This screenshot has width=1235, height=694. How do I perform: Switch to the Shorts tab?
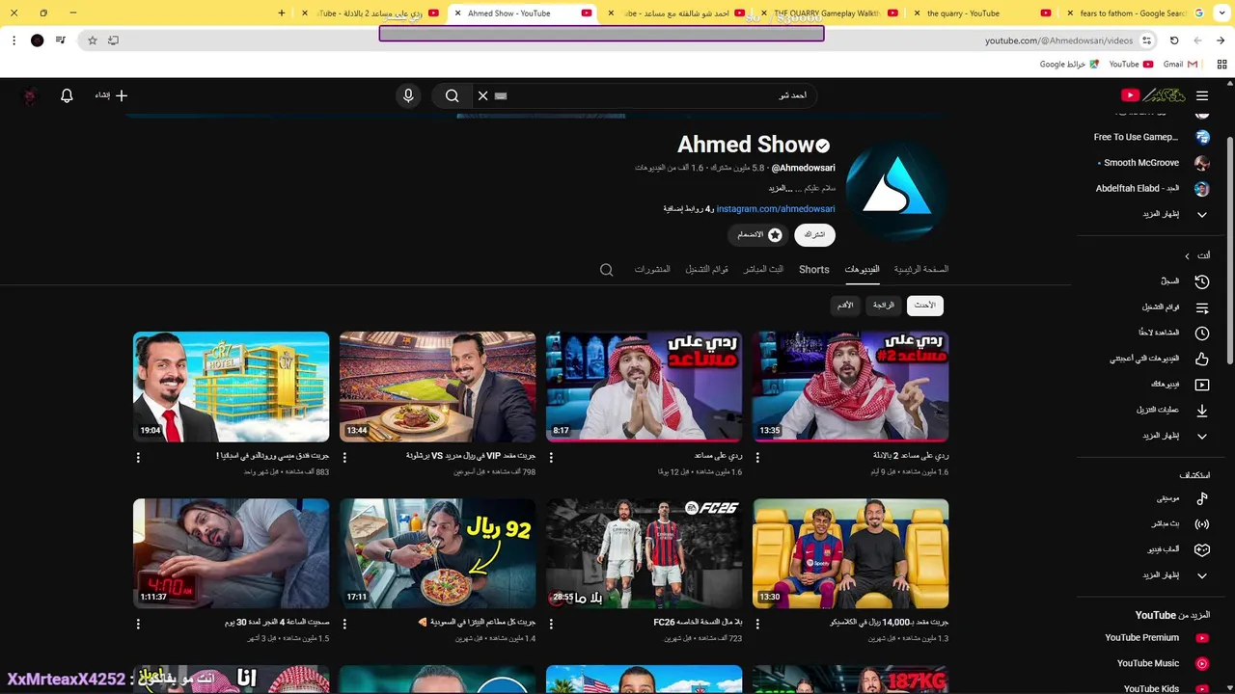pyautogui.click(x=813, y=269)
